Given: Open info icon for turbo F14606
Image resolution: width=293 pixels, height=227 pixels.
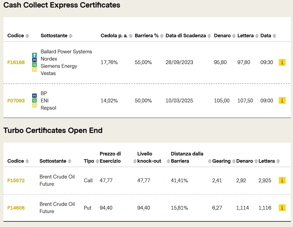Looking at the screenshot, I should point(282,207).
